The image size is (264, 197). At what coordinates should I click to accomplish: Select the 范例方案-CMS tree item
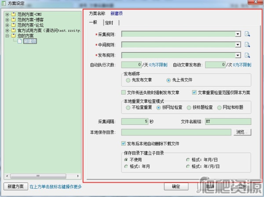[29, 15]
